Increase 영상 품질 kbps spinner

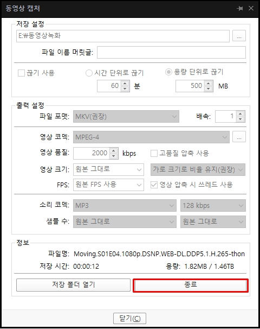[113, 150]
